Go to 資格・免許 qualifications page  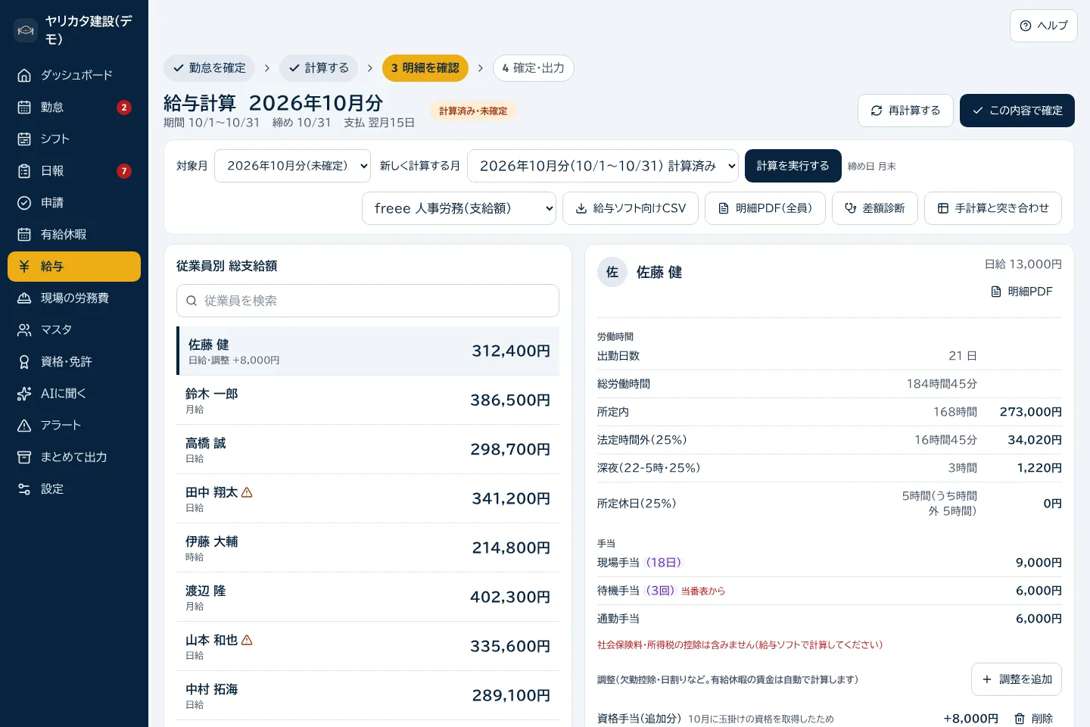click(74, 361)
